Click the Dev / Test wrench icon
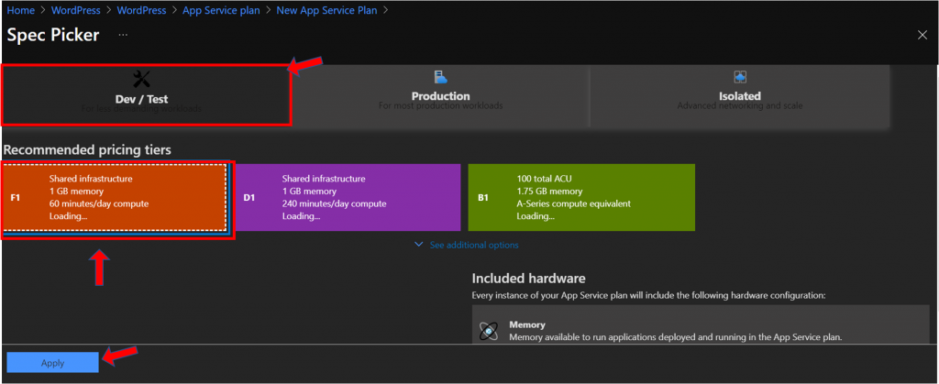Viewport: 939px width, 384px height. (141, 78)
